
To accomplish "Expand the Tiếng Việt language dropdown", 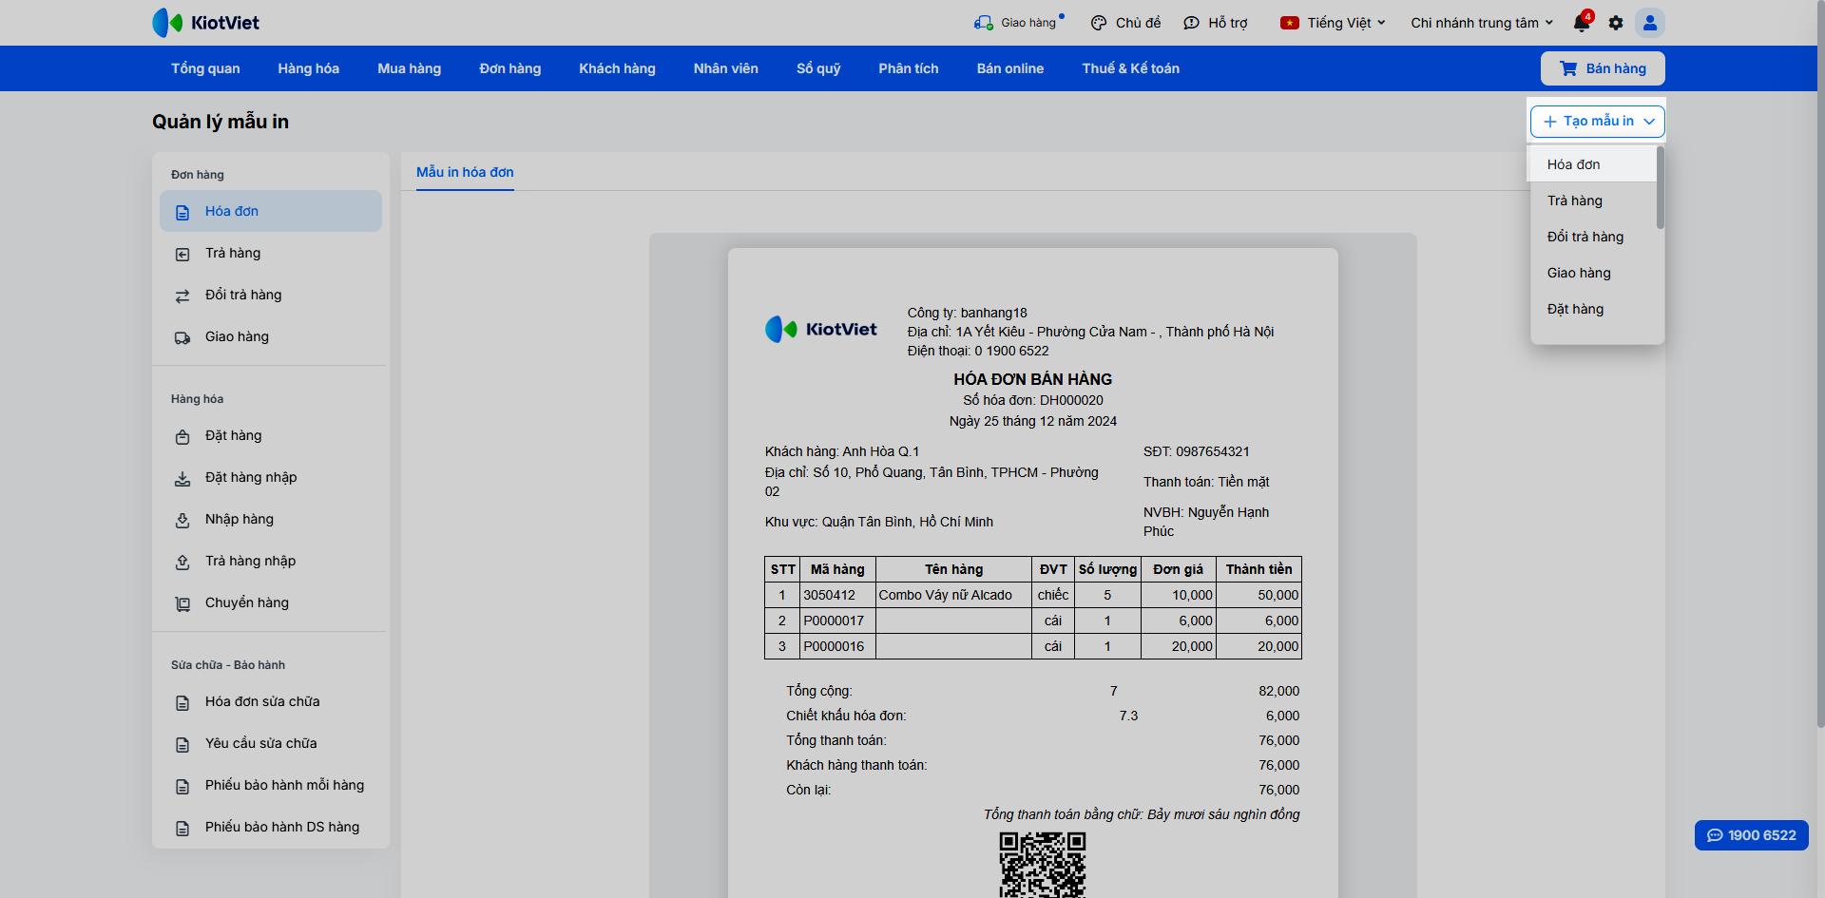I will (x=1334, y=23).
